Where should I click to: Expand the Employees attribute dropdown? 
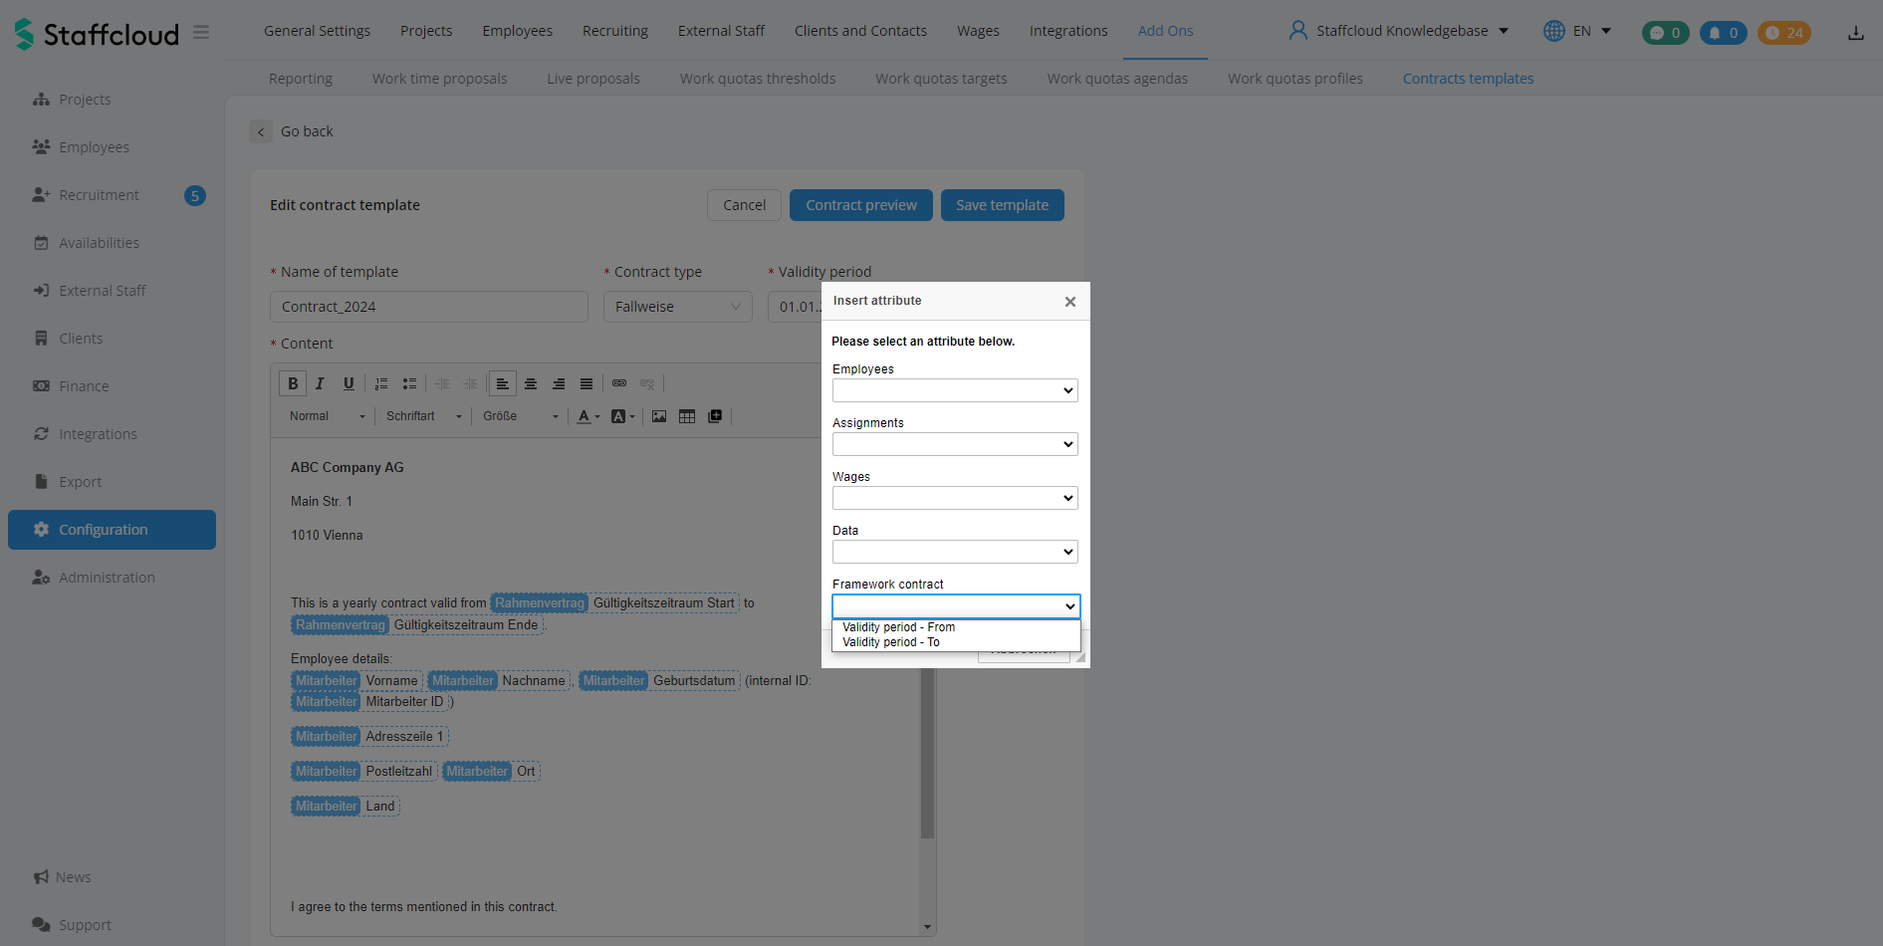click(x=954, y=390)
